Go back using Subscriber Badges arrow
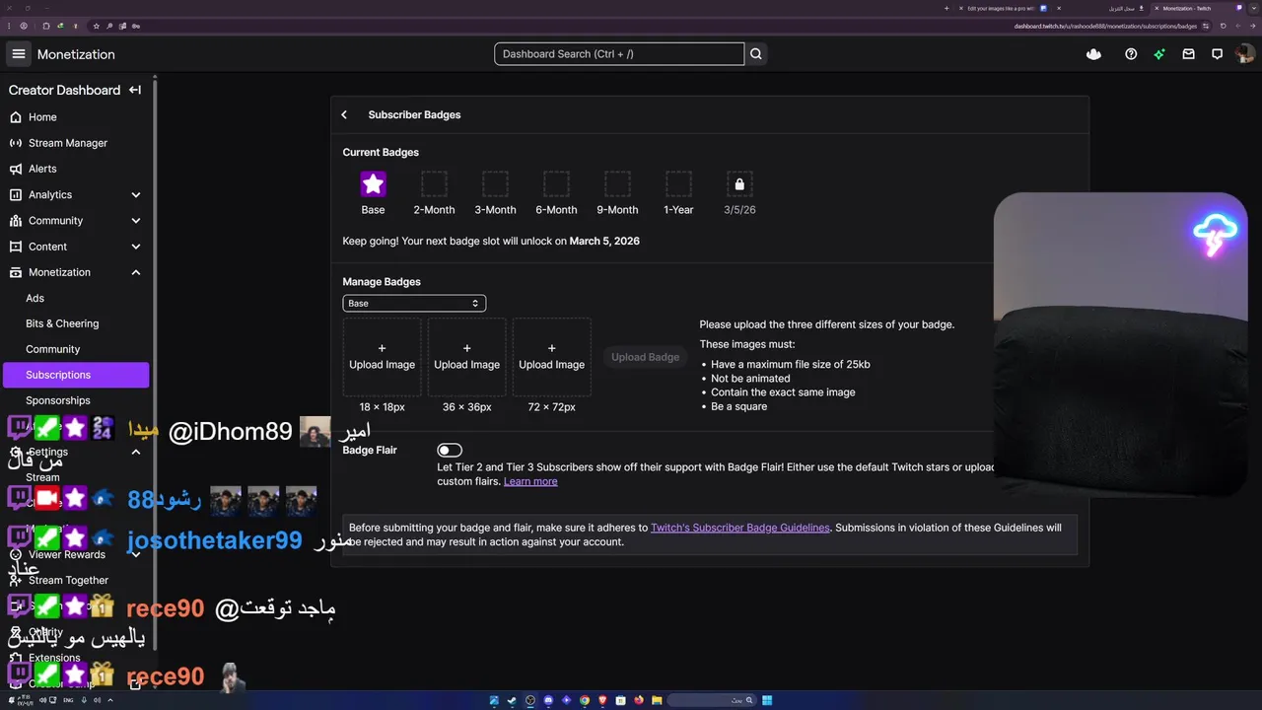Viewport: 1262px width, 710px height. tap(344, 114)
